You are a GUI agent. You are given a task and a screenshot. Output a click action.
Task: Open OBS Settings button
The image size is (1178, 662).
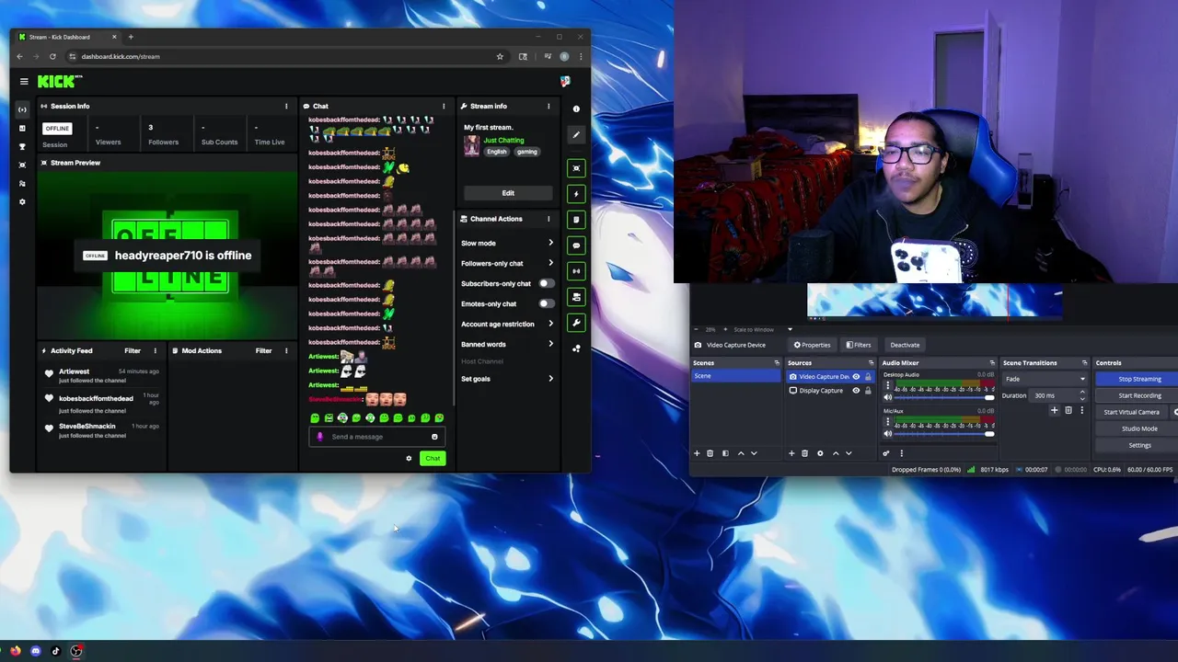coord(1139,445)
